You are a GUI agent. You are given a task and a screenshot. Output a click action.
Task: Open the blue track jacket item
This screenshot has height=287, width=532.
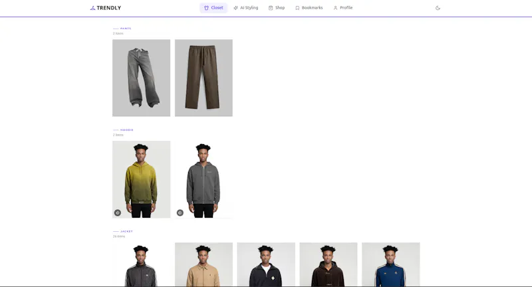(390, 264)
